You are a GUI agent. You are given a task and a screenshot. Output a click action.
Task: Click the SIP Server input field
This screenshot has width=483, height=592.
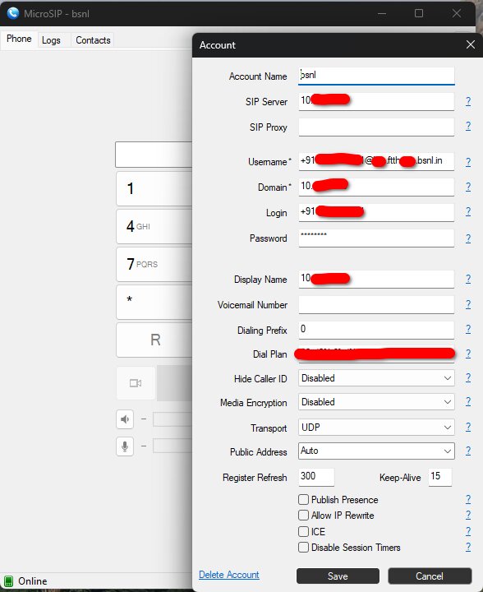coord(376,101)
